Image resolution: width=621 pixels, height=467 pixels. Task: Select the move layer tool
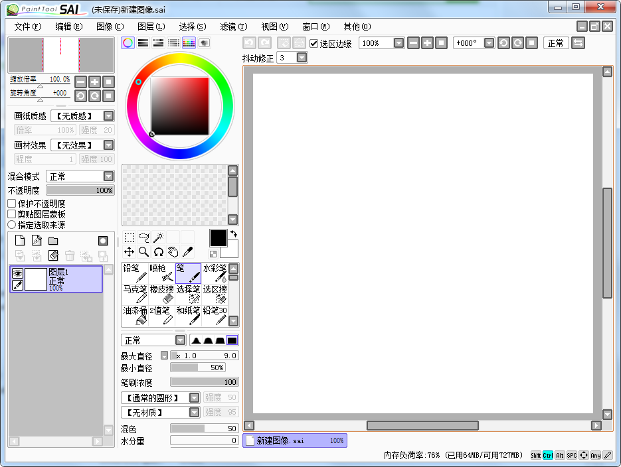[x=130, y=252]
